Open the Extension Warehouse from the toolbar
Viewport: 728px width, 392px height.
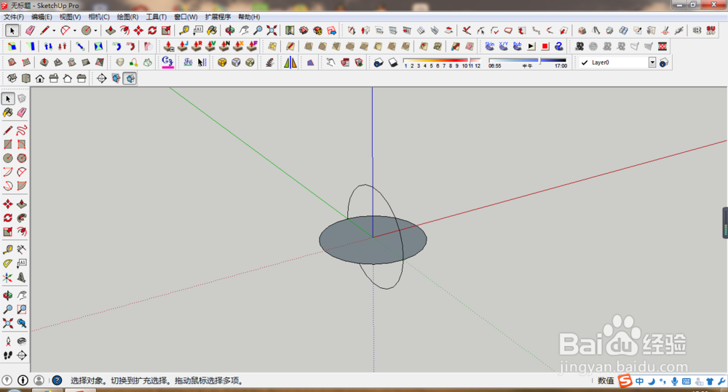tap(317, 31)
